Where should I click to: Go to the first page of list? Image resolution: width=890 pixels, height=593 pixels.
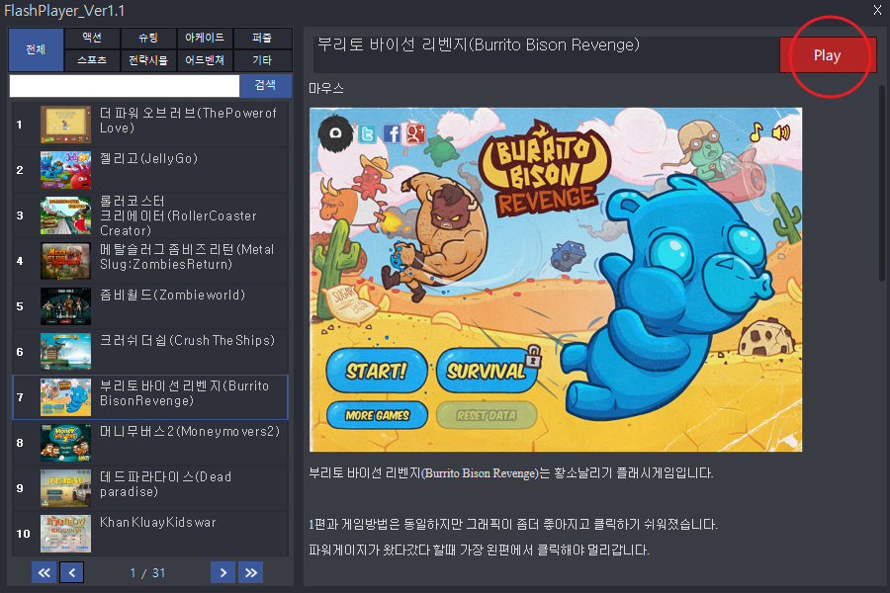44,572
